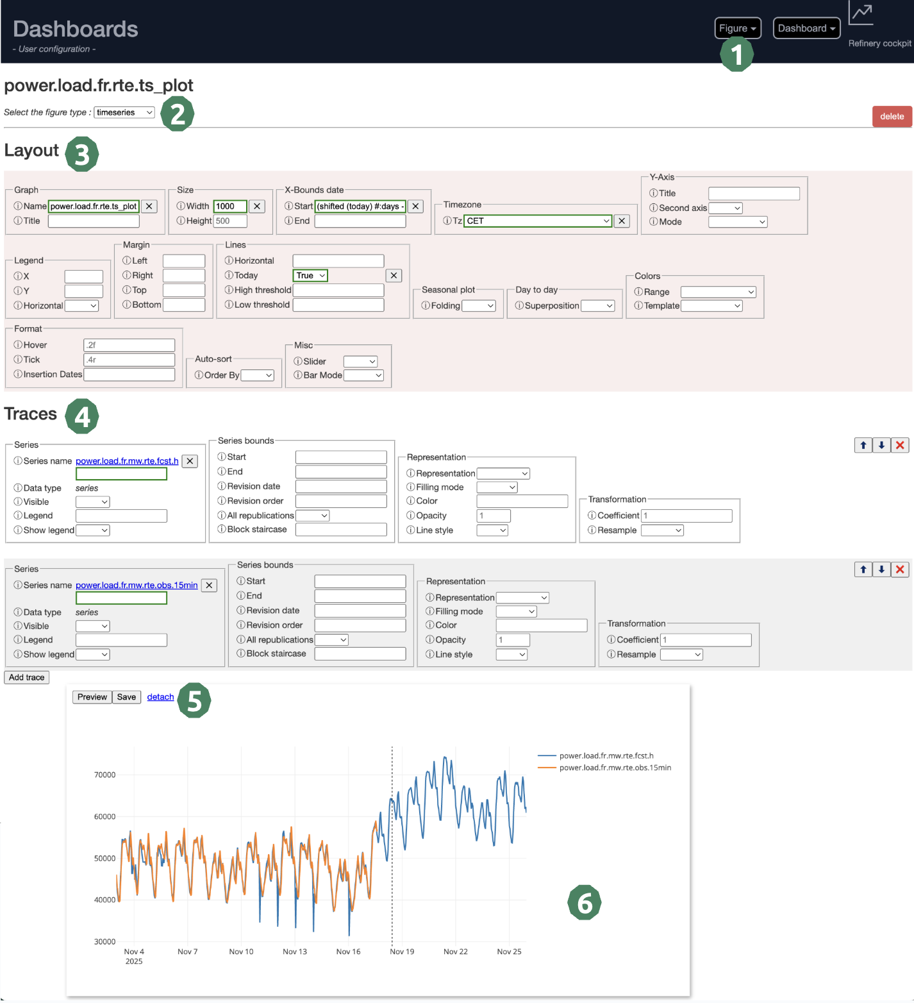Screen dimensions: 914x1003
Task: Click the detach link above chart
Action: (x=160, y=697)
